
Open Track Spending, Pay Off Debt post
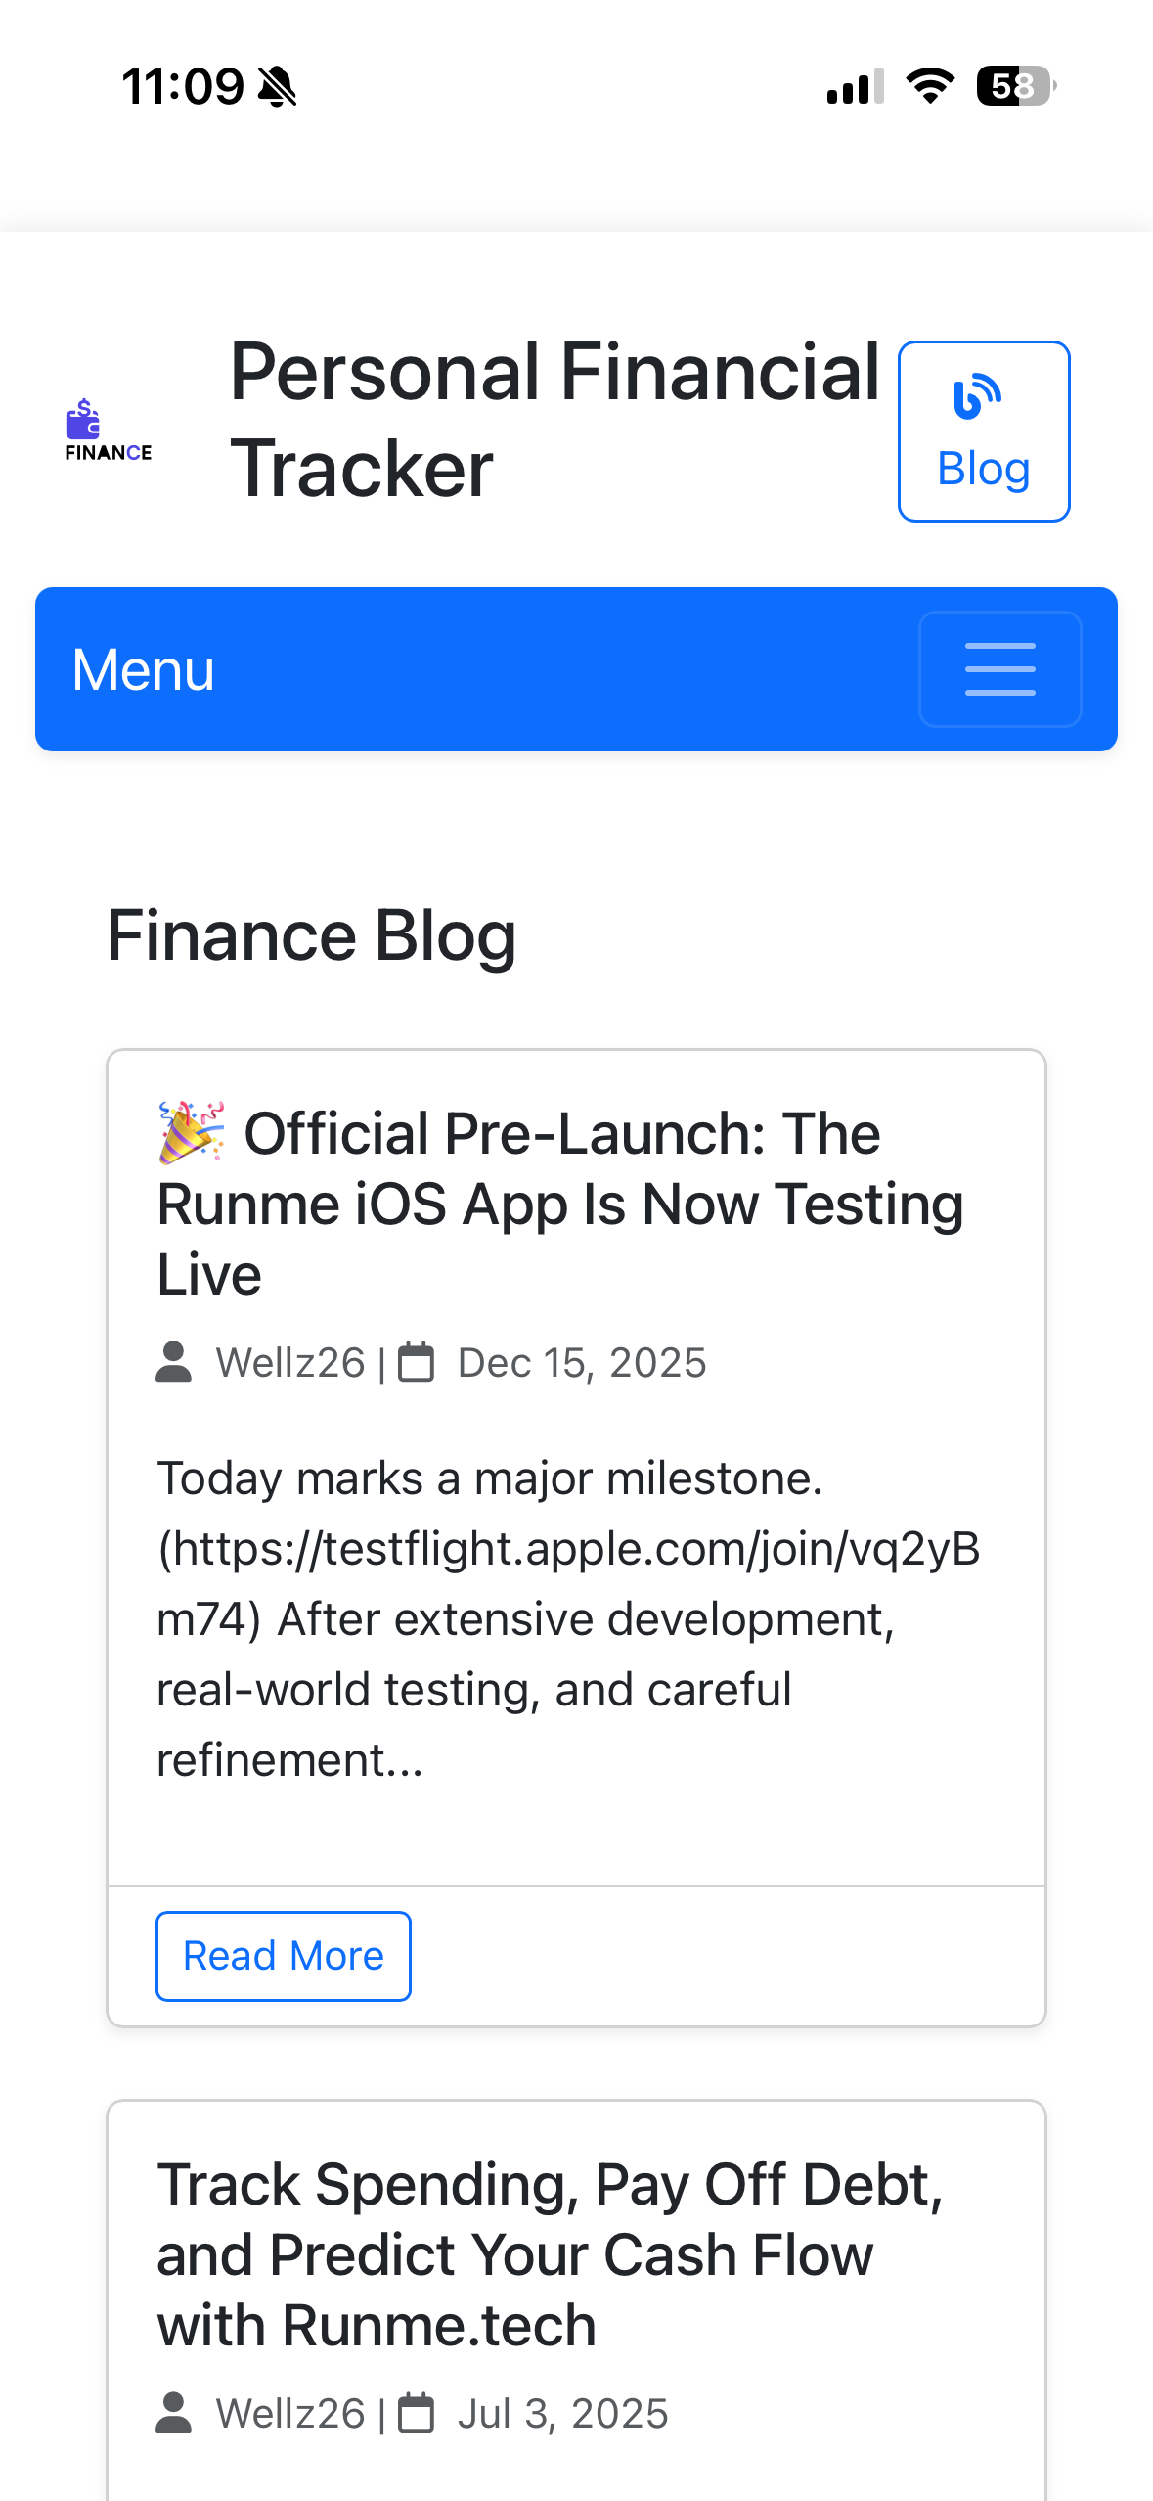point(550,2254)
